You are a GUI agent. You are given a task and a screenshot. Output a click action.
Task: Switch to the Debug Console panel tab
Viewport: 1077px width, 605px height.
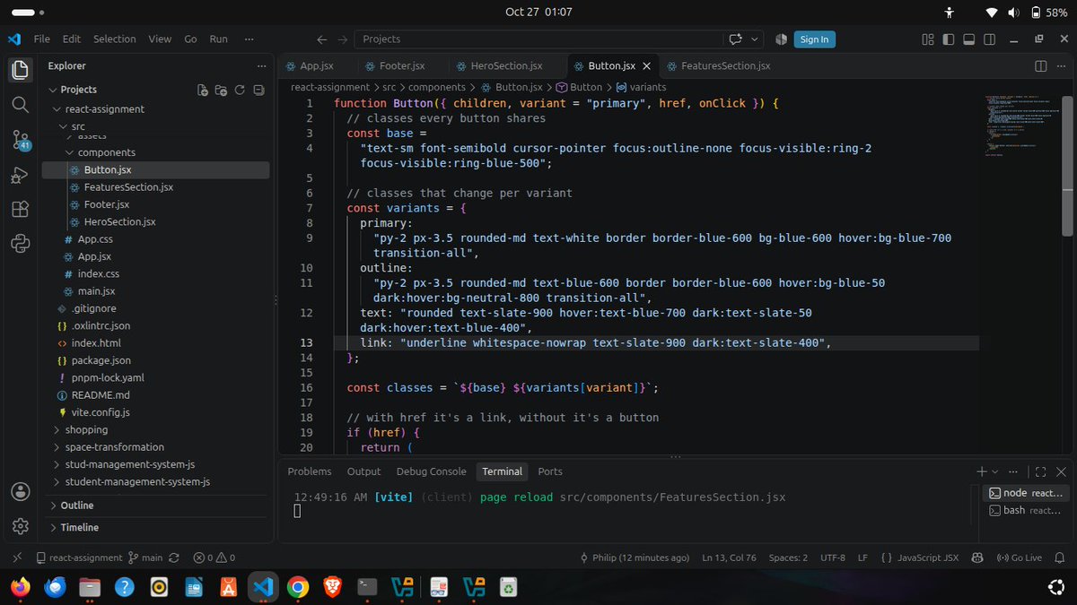[x=431, y=471]
